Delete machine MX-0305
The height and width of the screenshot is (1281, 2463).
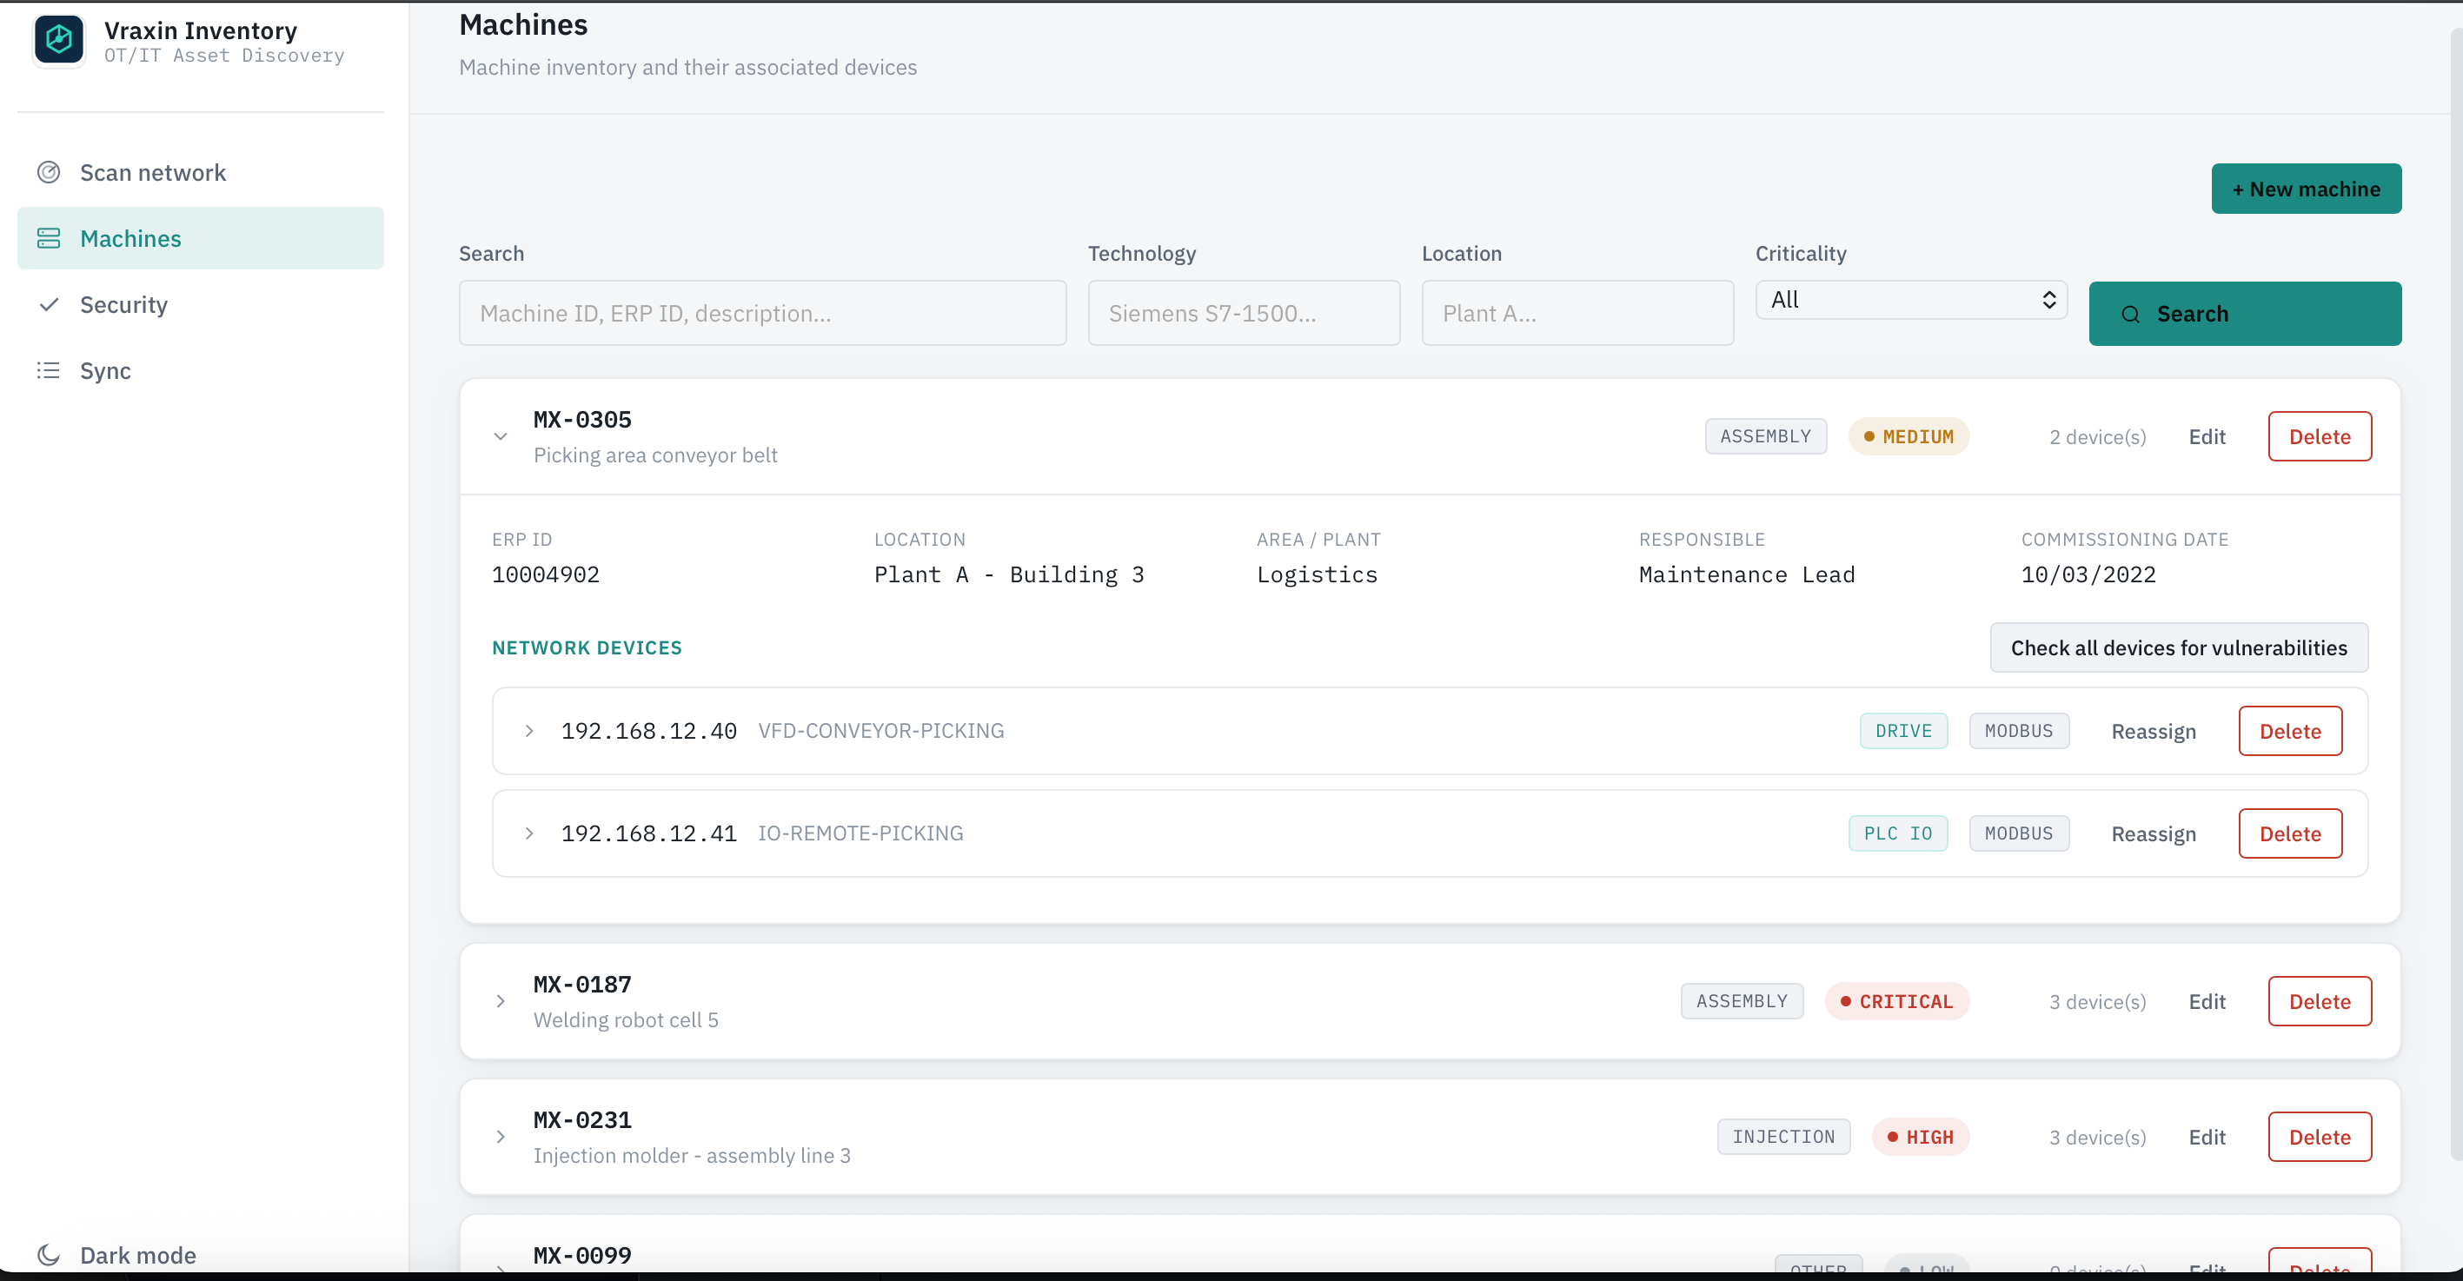[x=2319, y=437]
